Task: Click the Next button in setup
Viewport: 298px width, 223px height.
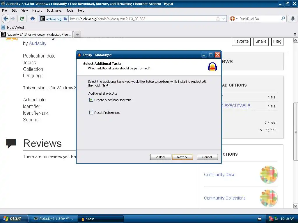Action: tap(182, 157)
